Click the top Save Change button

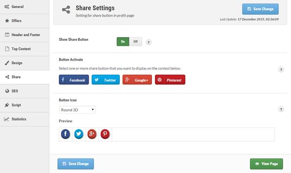tap(260, 9)
